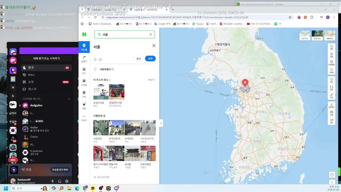This screenshot has width=341, height=192.
Task: Reload the Naver map page
Action: [95, 17]
